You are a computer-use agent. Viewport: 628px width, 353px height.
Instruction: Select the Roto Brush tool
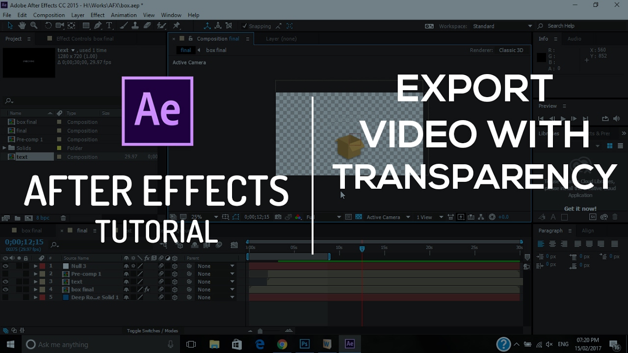(162, 26)
